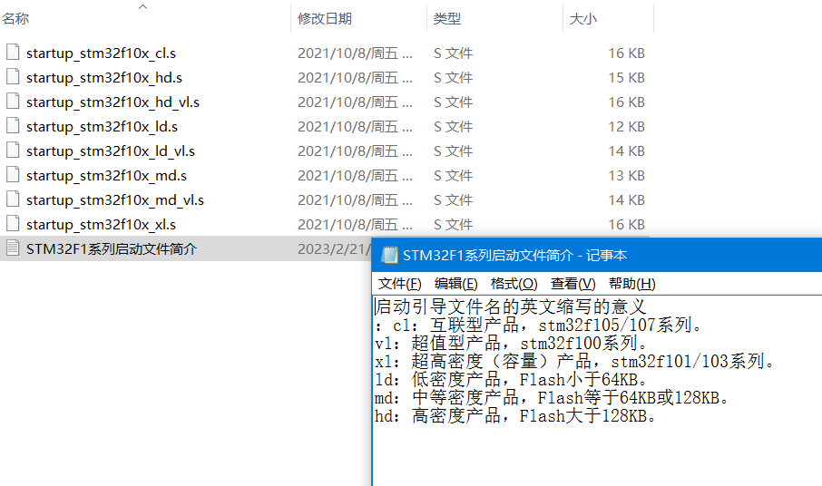Click the file icon of startup_stm32f10x_ld_vl.s
This screenshot has height=486, width=822.
tap(13, 151)
